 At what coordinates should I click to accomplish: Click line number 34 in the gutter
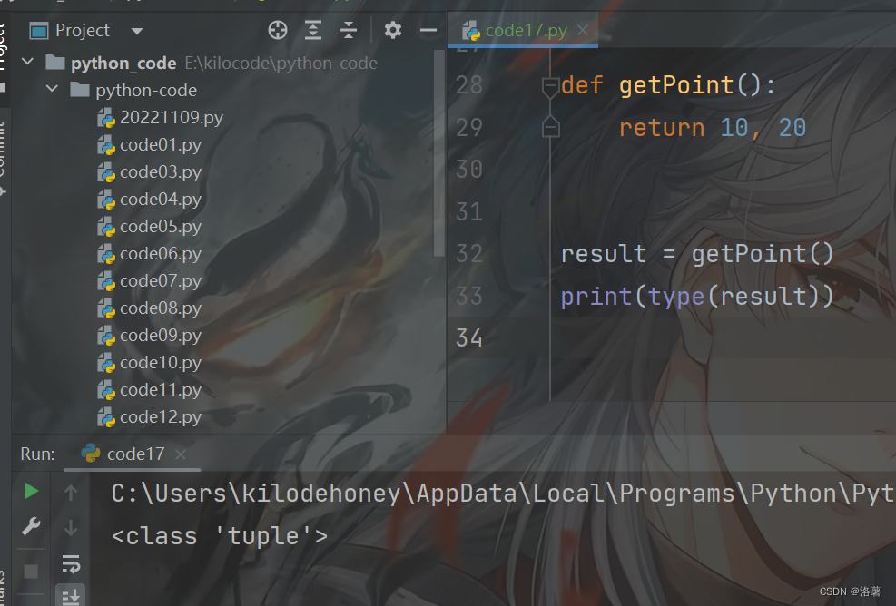[x=469, y=337]
